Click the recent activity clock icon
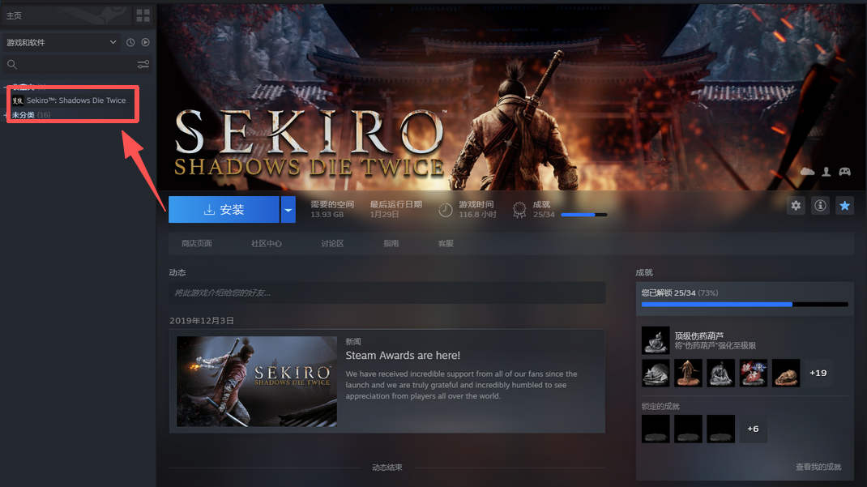The image size is (867, 487). tap(130, 42)
